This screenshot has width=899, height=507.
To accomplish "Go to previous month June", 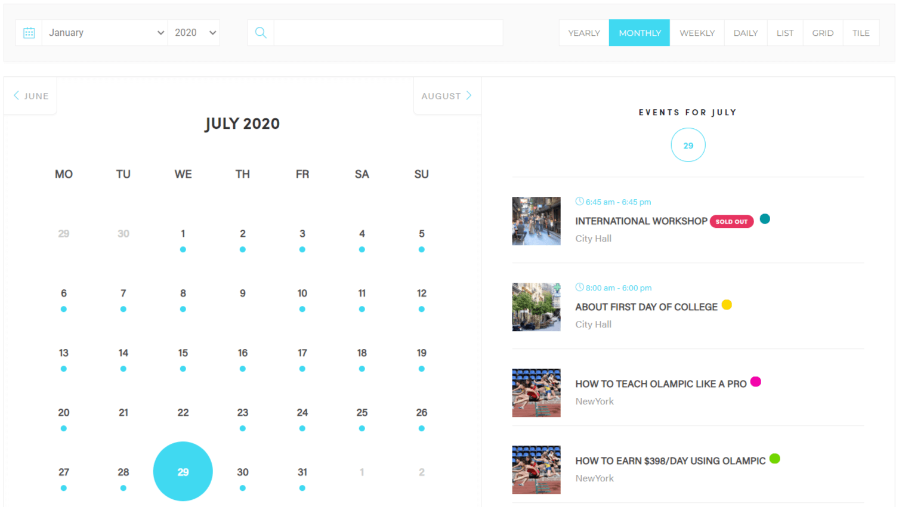I will [x=31, y=95].
